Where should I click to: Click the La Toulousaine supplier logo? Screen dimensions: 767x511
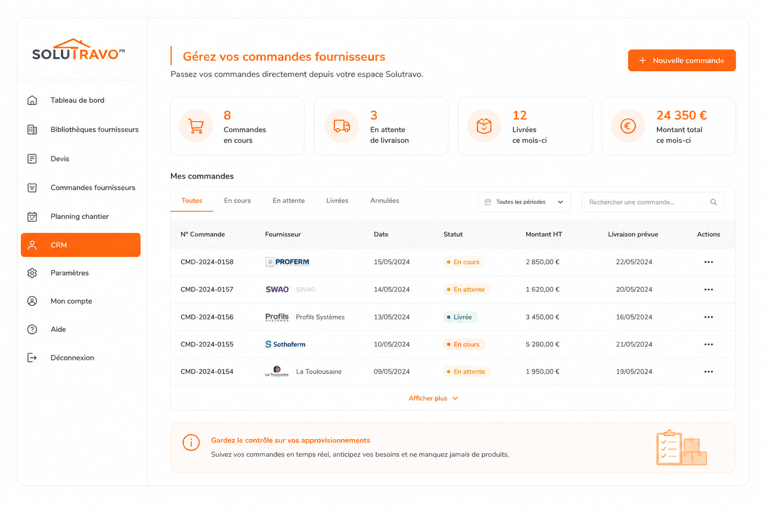coord(277,371)
